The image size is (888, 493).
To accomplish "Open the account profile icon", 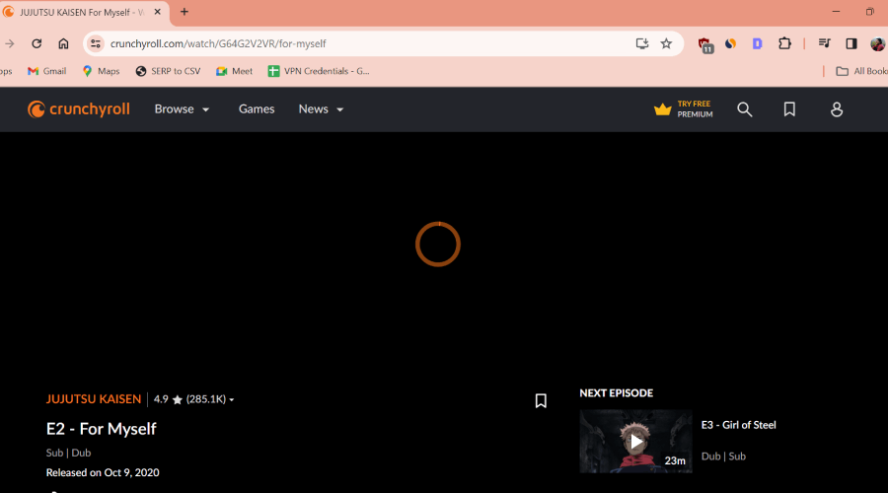I will pyautogui.click(x=837, y=109).
